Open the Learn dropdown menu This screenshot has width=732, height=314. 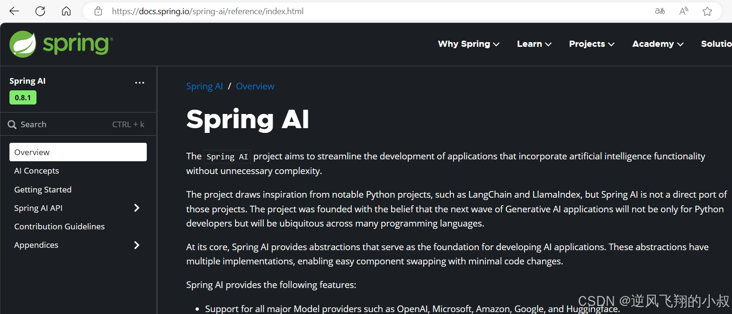pos(534,44)
